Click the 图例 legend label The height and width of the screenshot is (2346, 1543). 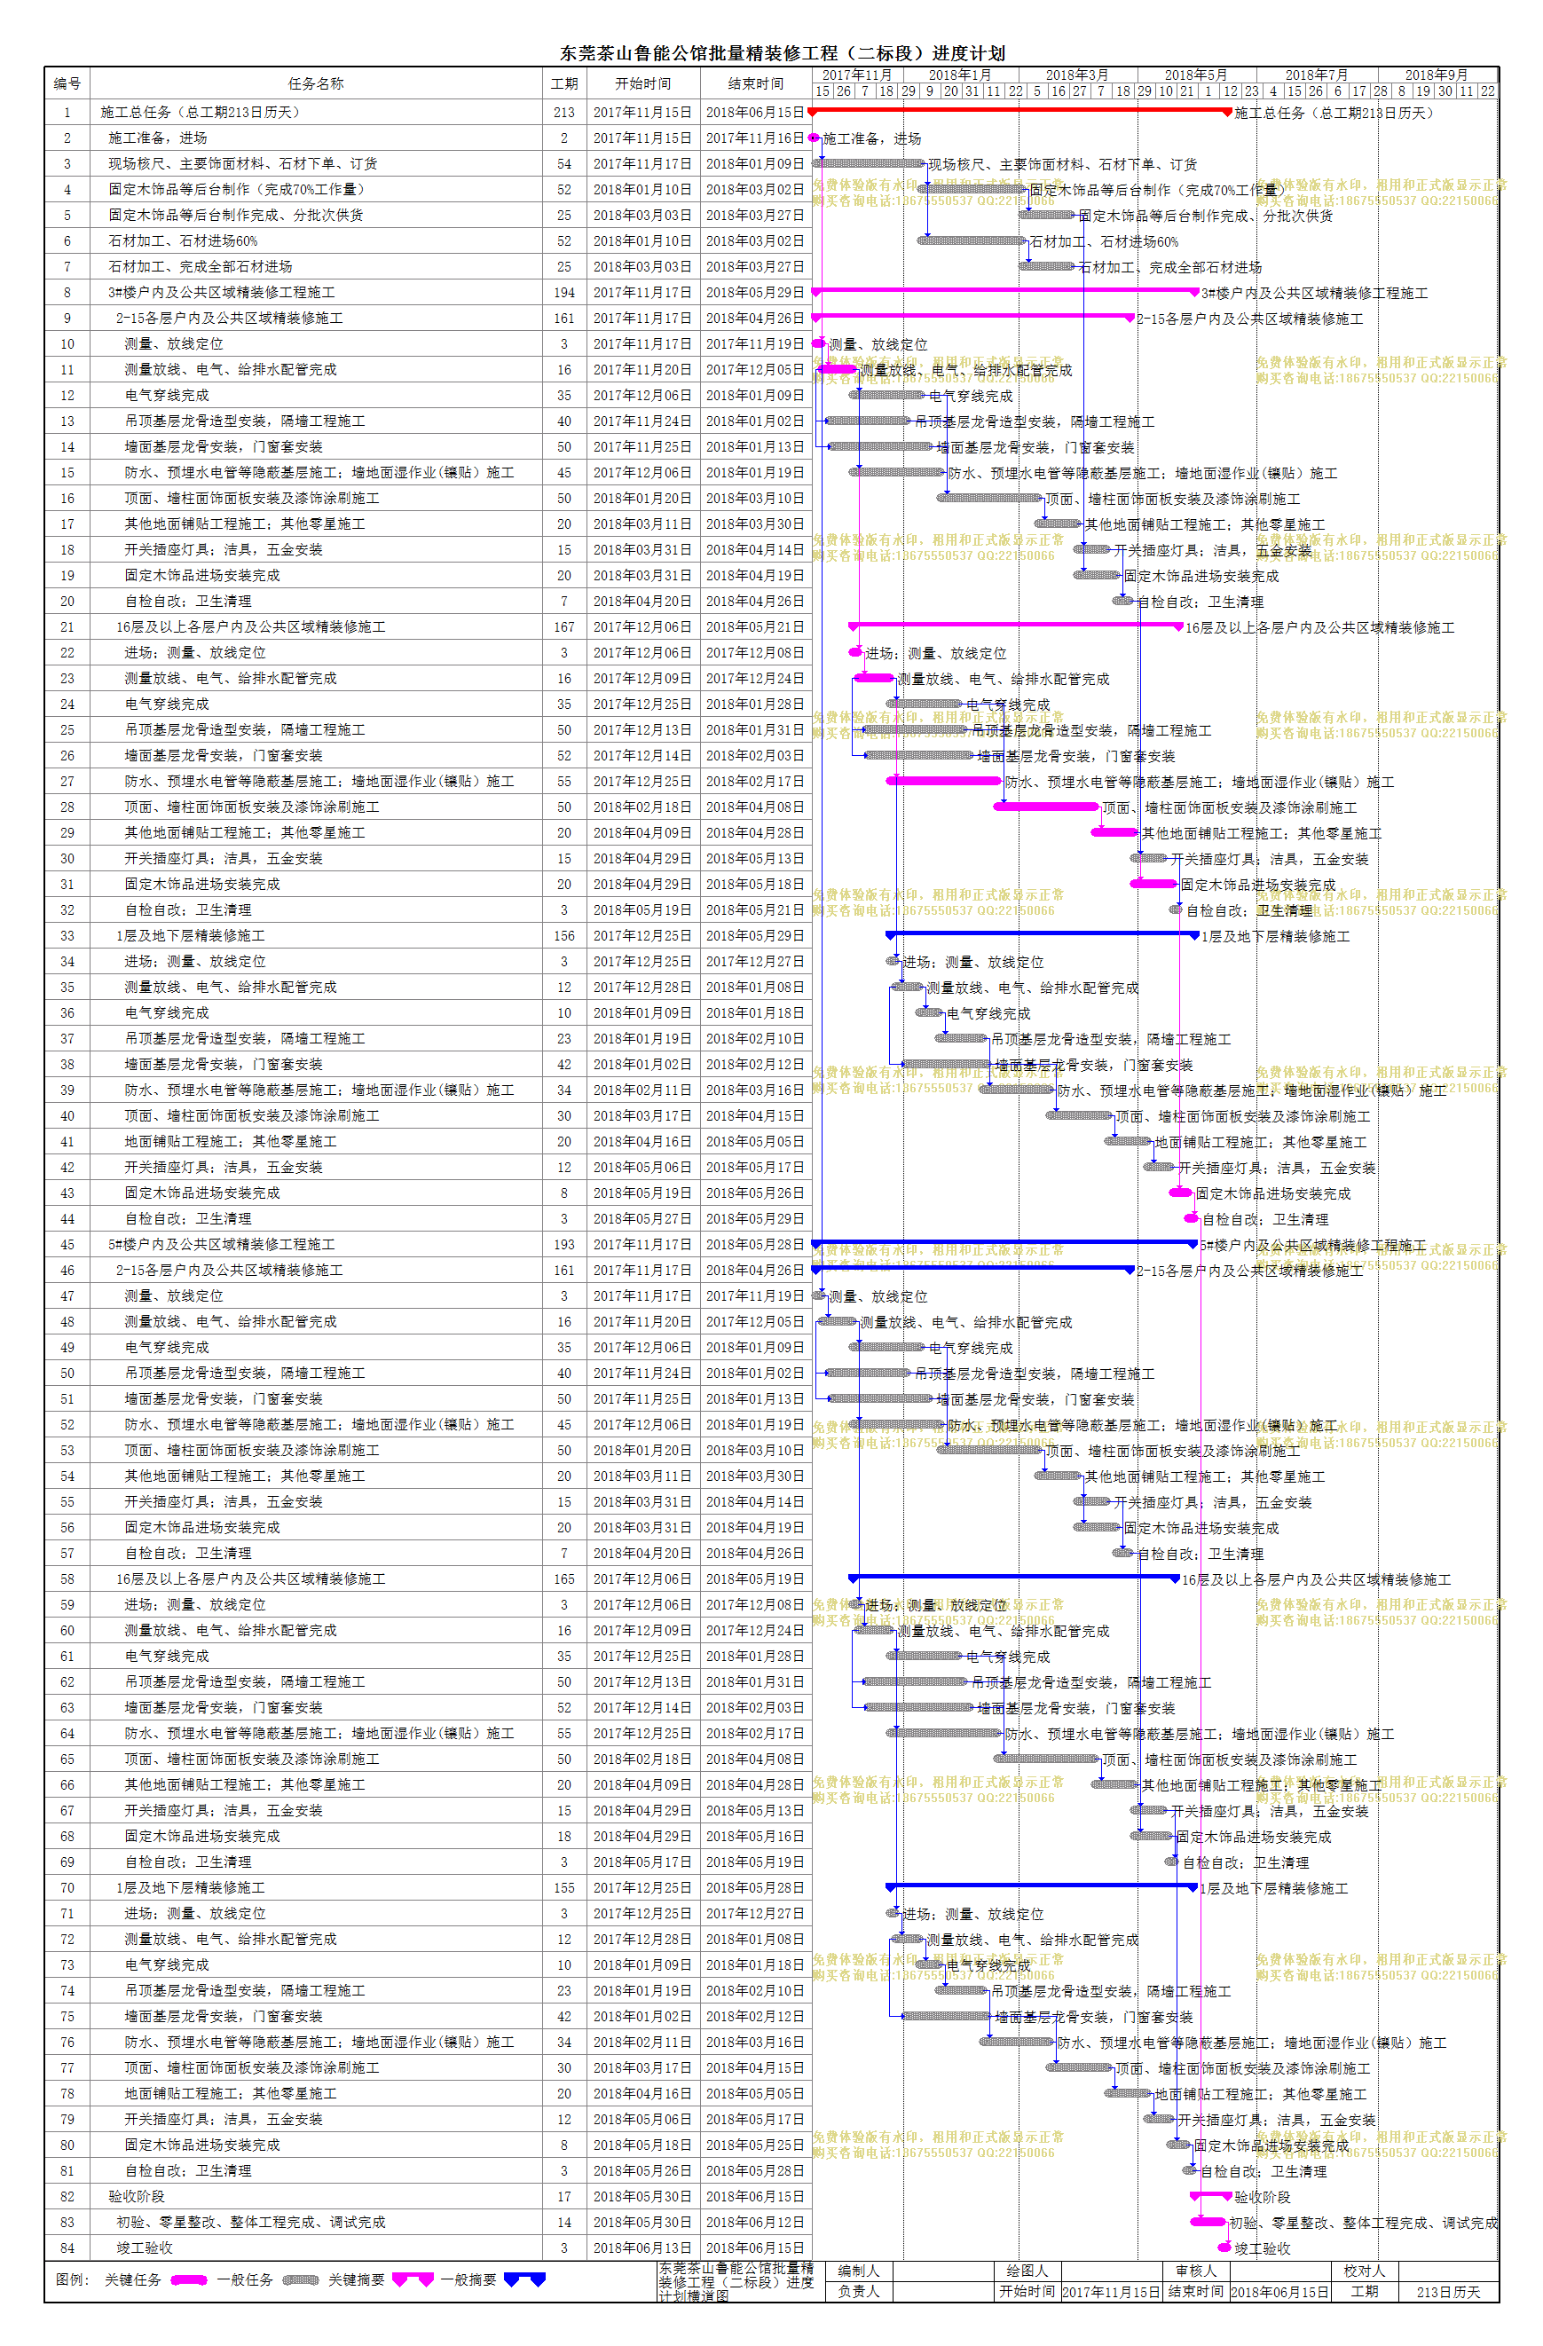pos(72,2280)
